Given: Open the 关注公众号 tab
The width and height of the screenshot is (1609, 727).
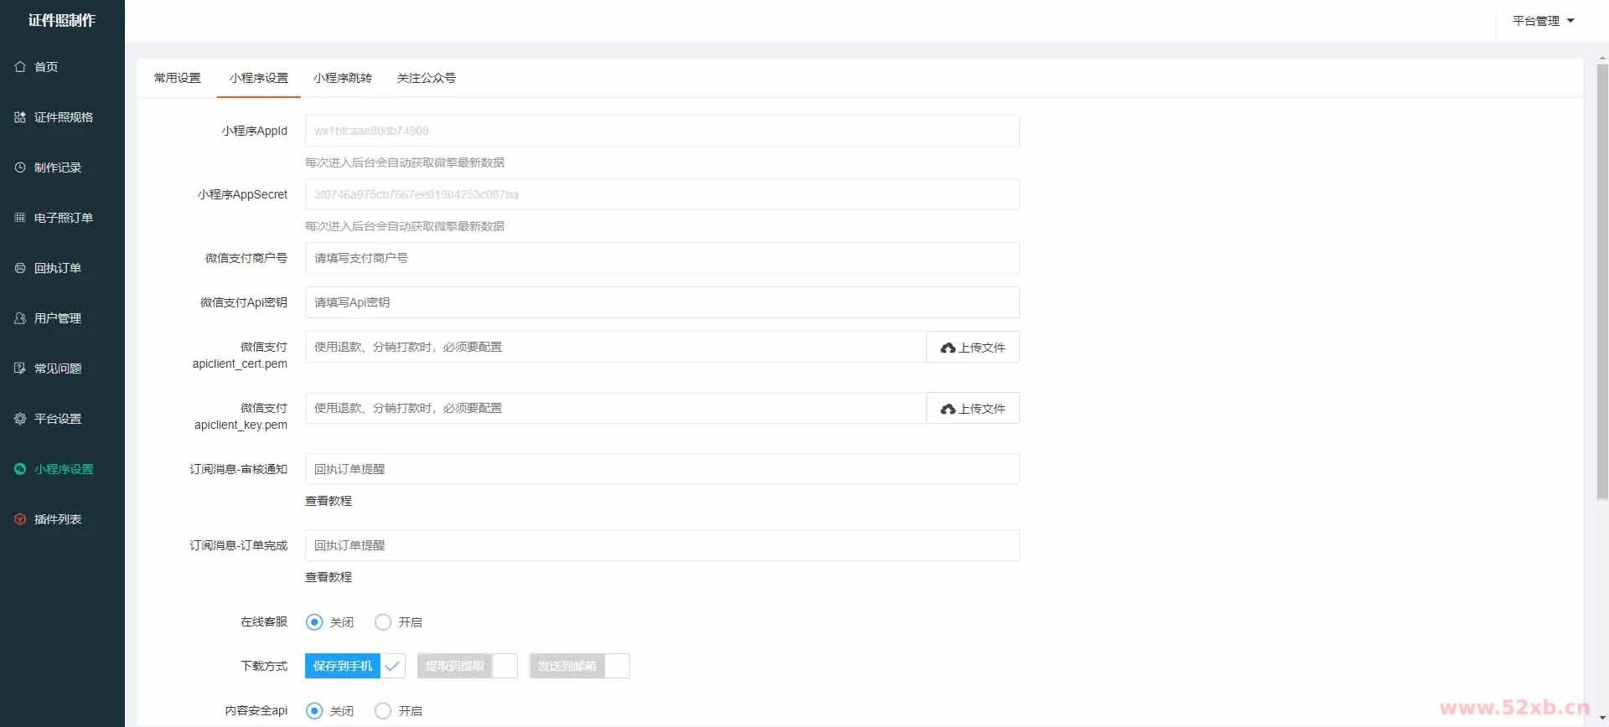Looking at the screenshot, I should pos(426,78).
